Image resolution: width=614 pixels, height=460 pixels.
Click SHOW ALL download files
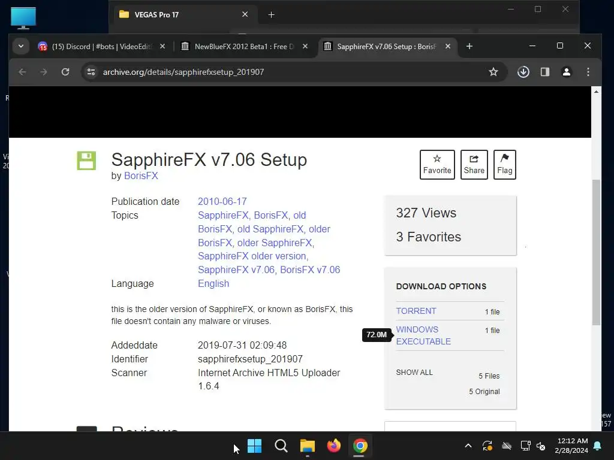[414, 373]
